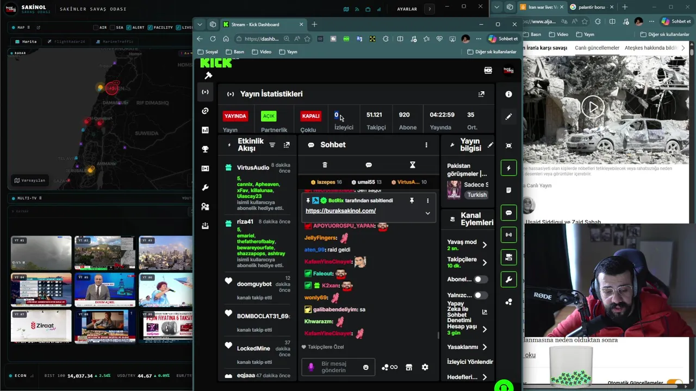The height and width of the screenshot is (391, 696).
Task: Select the FlightRadar24 tab
Action: tap(66, 41)
